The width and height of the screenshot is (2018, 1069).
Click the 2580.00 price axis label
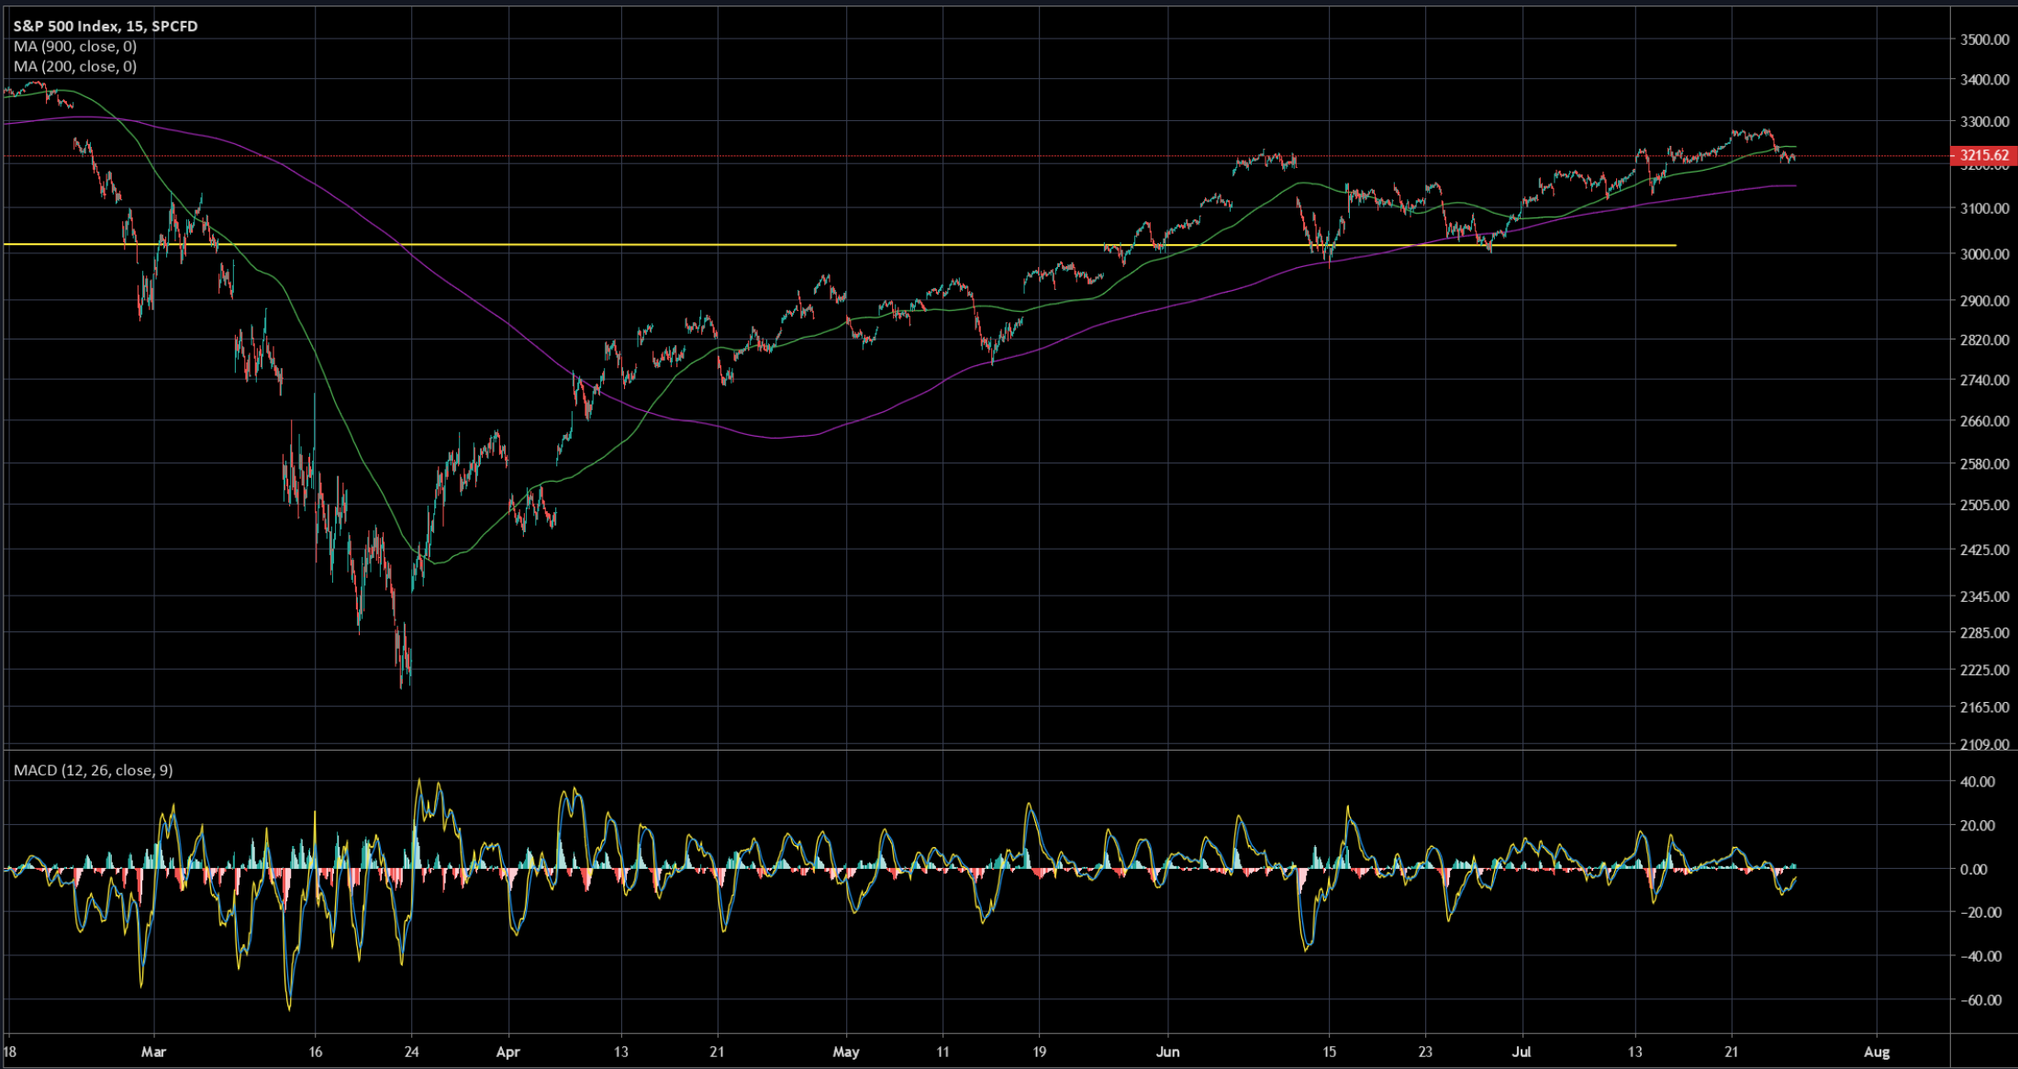(x=1984, y=463)
